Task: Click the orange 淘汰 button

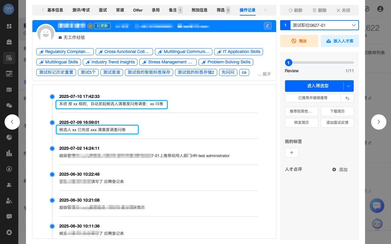Action: [x=299, y=41]
